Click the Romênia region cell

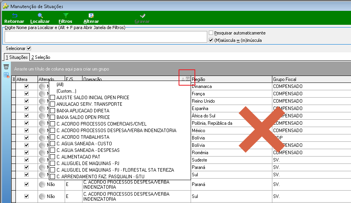231,153
